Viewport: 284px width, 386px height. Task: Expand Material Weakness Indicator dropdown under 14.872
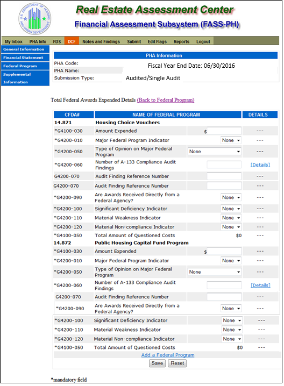point(232,330)
